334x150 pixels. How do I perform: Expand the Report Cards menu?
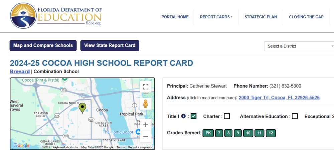(216, 17)
